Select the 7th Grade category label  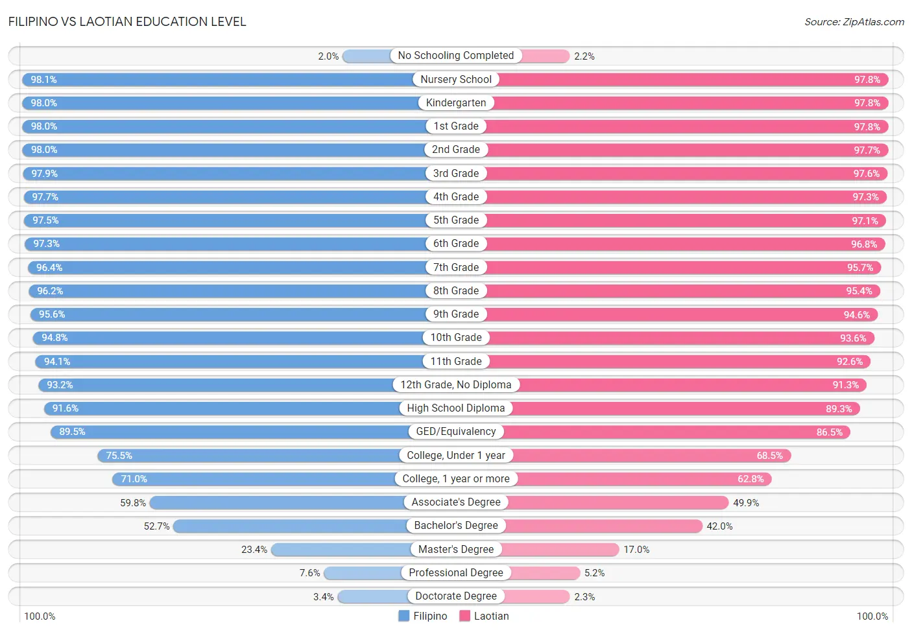tap(456, 267)
